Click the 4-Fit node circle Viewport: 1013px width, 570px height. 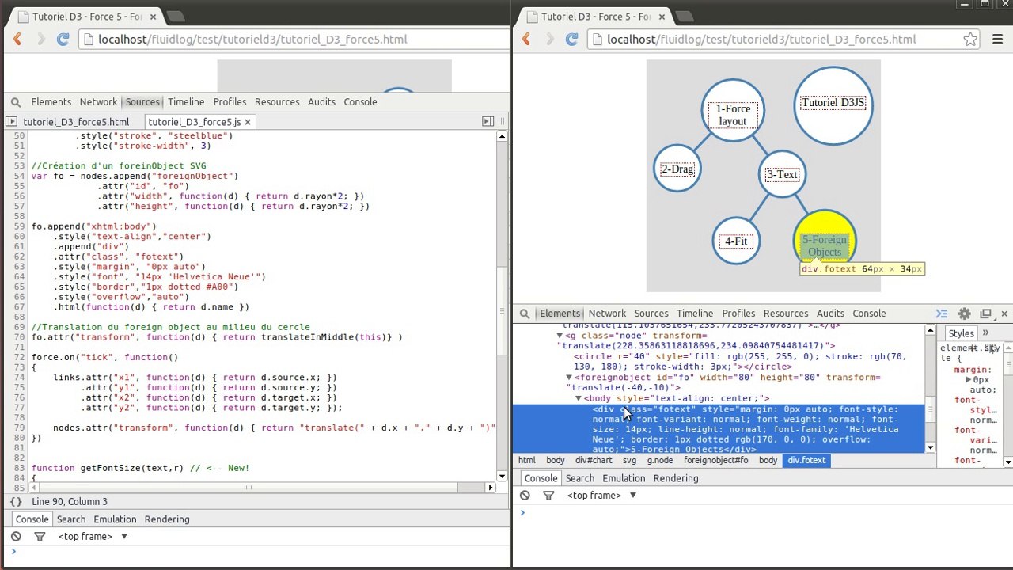(x=736, y=241)
